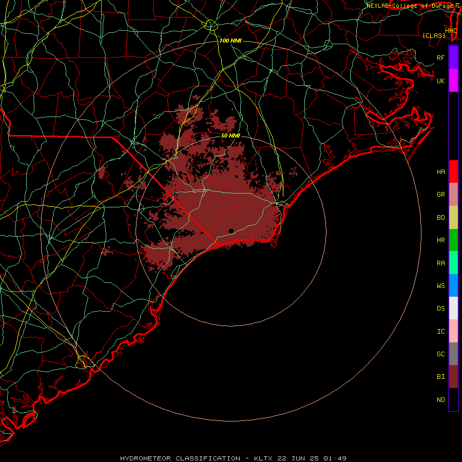Click the blue WS legend color swatch
Viewport: 462px width, 462px height.
[x=453, y=285]
